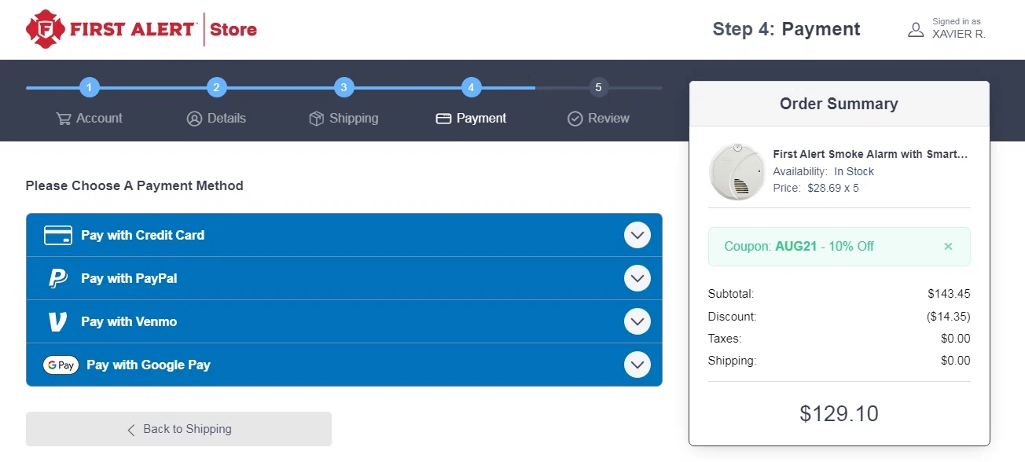1025x462 pixels.
Task: Click the Step 4: Payment heading
Action: [786, 30]
